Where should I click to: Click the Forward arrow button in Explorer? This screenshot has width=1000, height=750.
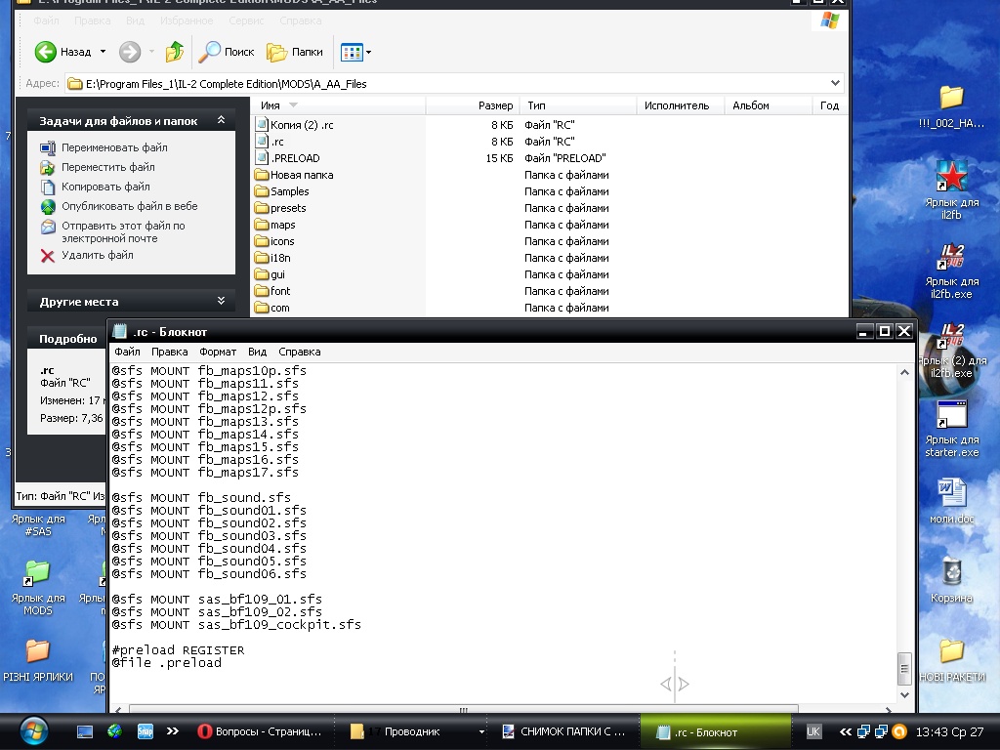pyautogui.click(x=130, y=52)
